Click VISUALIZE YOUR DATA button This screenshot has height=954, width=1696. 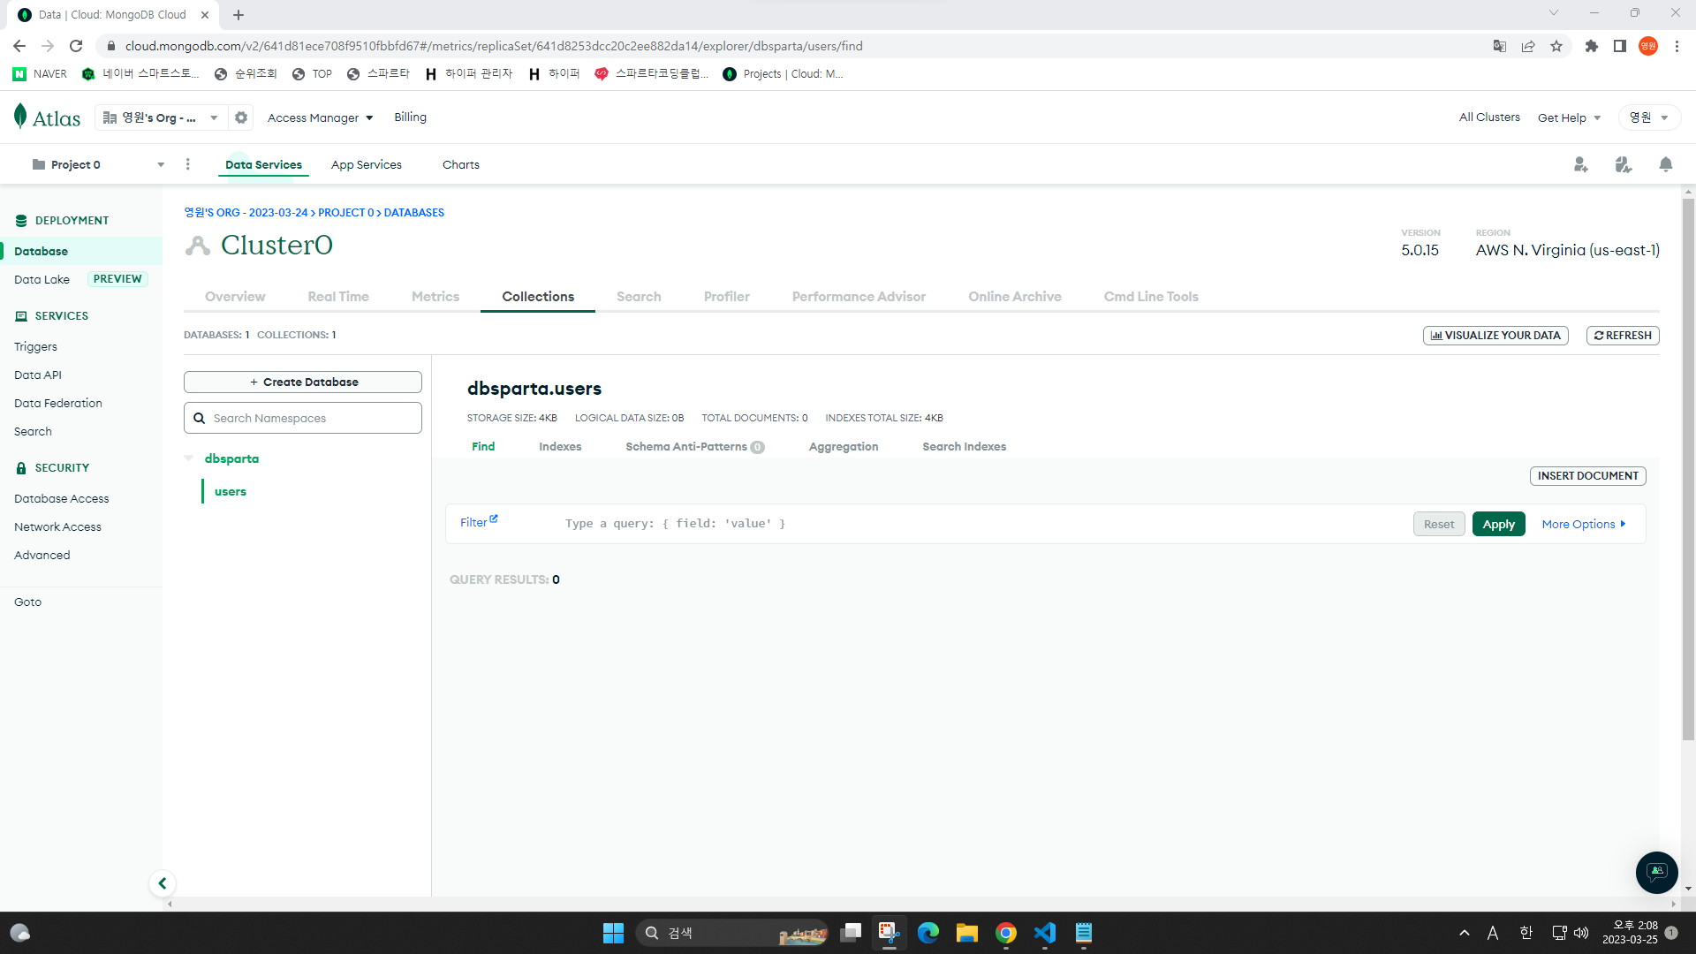tap(1495, 336)
